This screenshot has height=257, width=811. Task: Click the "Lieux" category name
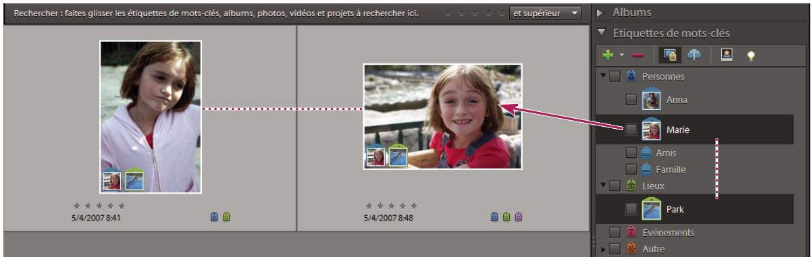[x=654, y=185]
